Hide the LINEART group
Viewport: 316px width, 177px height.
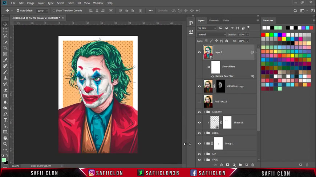[x=199, y=112]
